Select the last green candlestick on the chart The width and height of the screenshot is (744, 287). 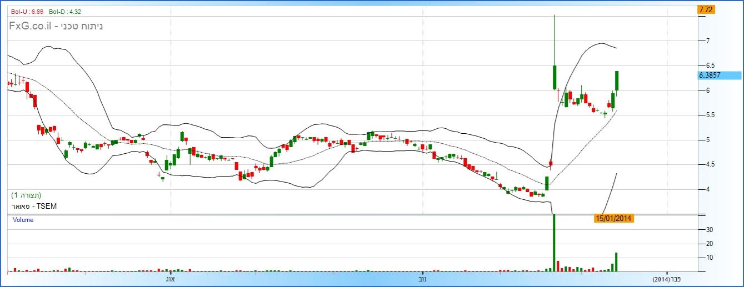point(616,81)
